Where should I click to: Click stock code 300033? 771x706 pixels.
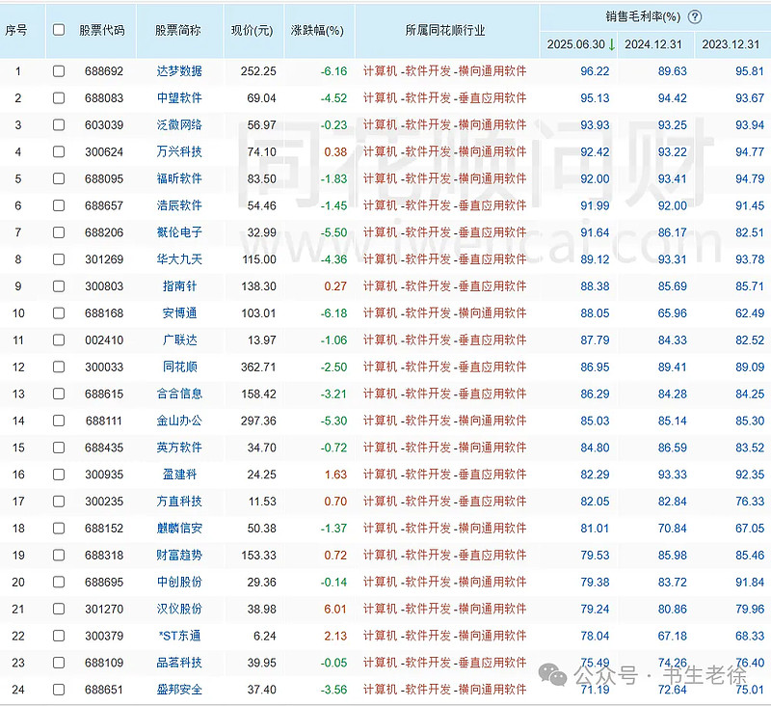pos(104,367)
